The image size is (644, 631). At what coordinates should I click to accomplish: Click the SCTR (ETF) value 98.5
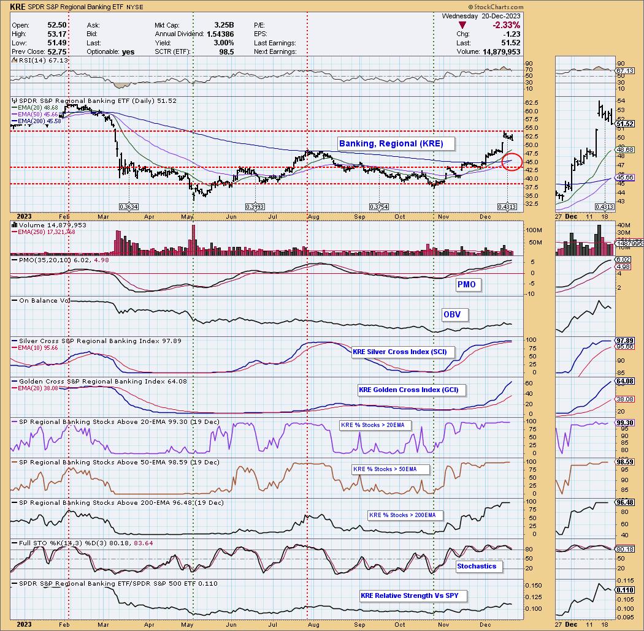point(226,51)
